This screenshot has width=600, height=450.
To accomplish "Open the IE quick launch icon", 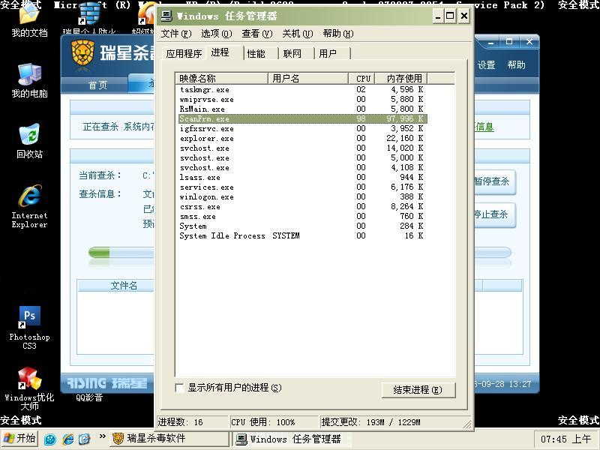I will (68, 439).
